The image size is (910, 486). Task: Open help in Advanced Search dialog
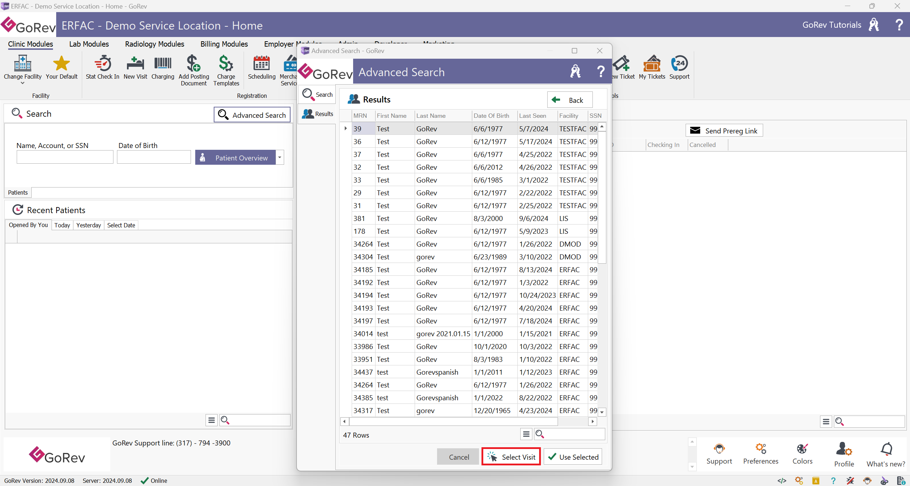point(601,72)
